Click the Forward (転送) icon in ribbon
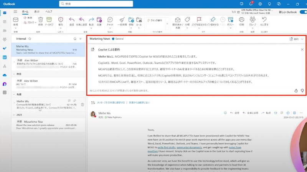307x172 pixels. 91,21
